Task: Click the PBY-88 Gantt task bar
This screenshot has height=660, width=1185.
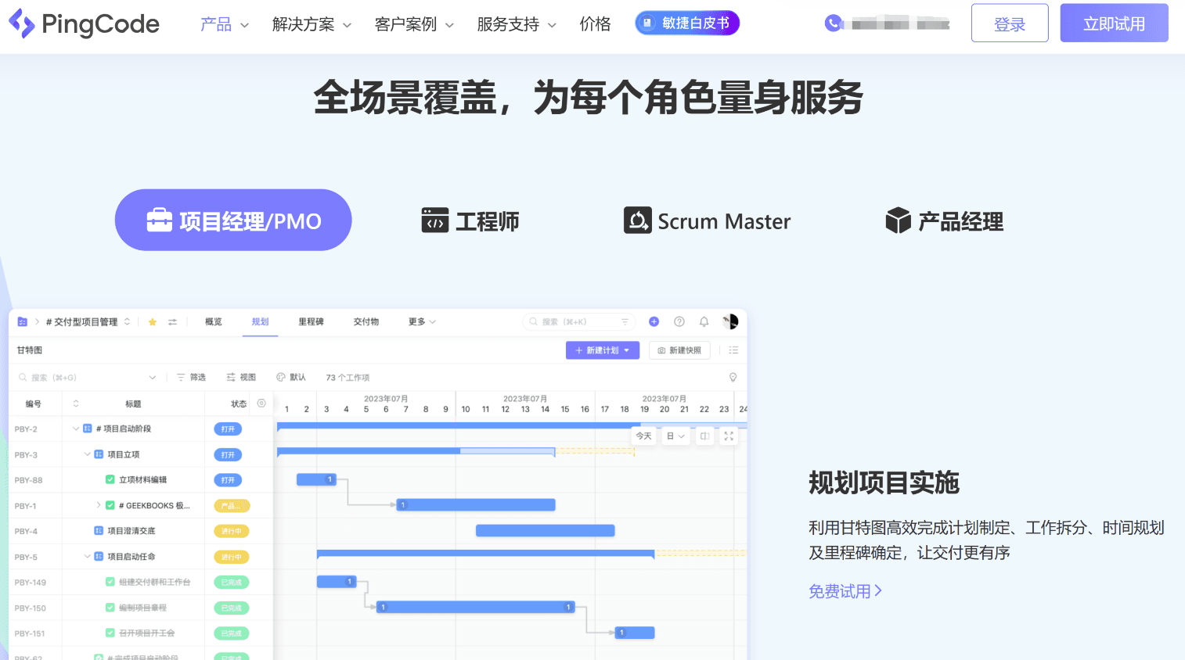Action: tap(316, 479)
